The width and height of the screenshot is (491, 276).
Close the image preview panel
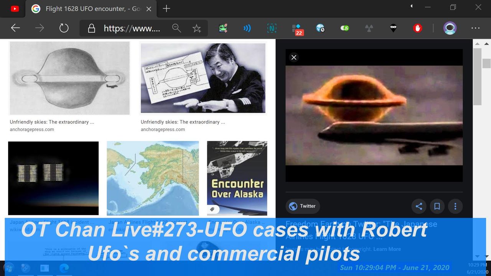pos(294,58)
